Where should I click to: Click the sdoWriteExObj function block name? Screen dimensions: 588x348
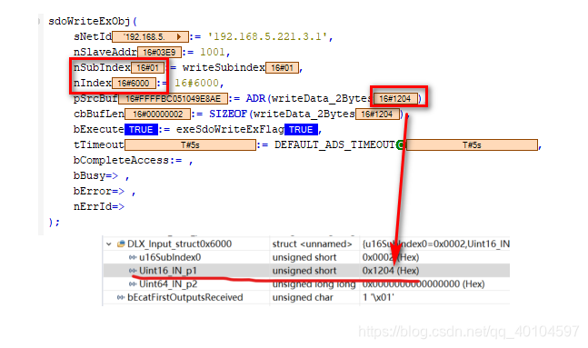89,22
